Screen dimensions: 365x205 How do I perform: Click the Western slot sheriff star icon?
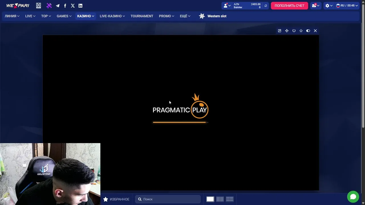tap(202, 16)
